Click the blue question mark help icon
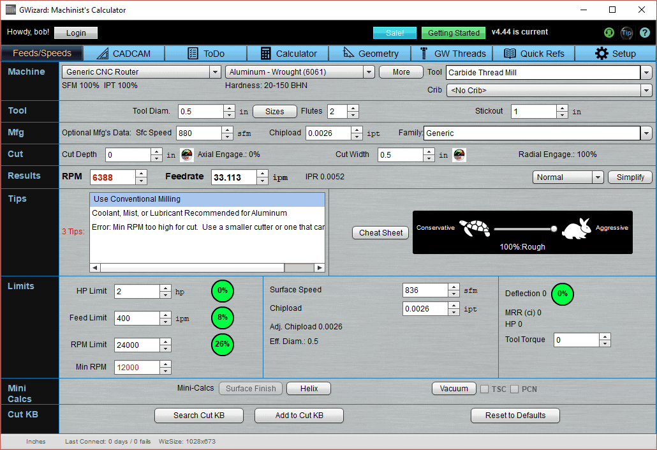Screen dimensions: 657x450 click(x=644, y=33)
